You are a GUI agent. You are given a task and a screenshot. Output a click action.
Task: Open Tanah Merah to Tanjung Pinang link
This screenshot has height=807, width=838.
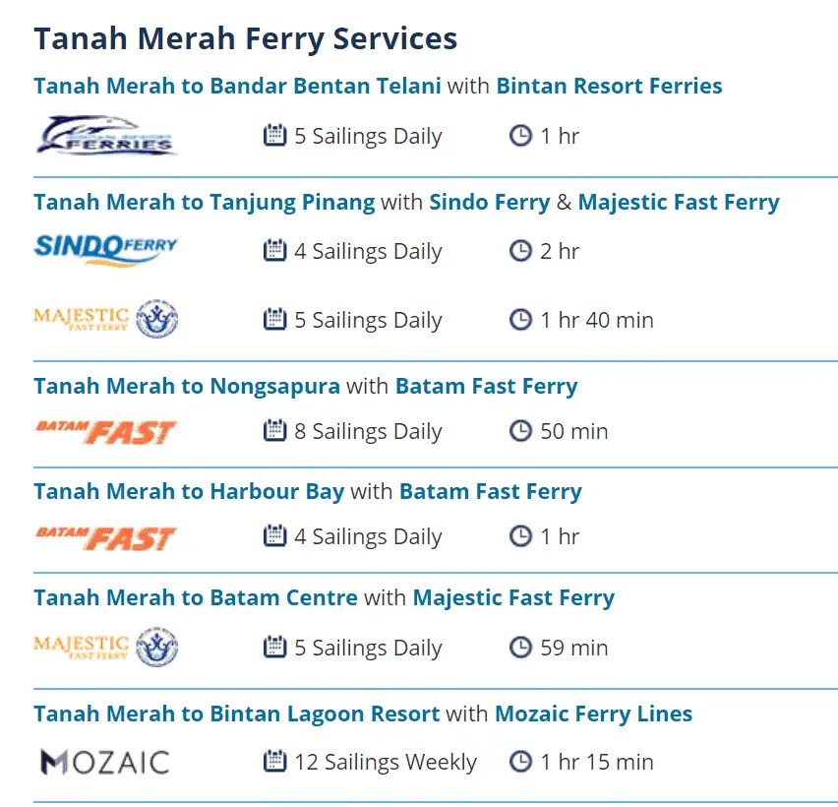205,203
